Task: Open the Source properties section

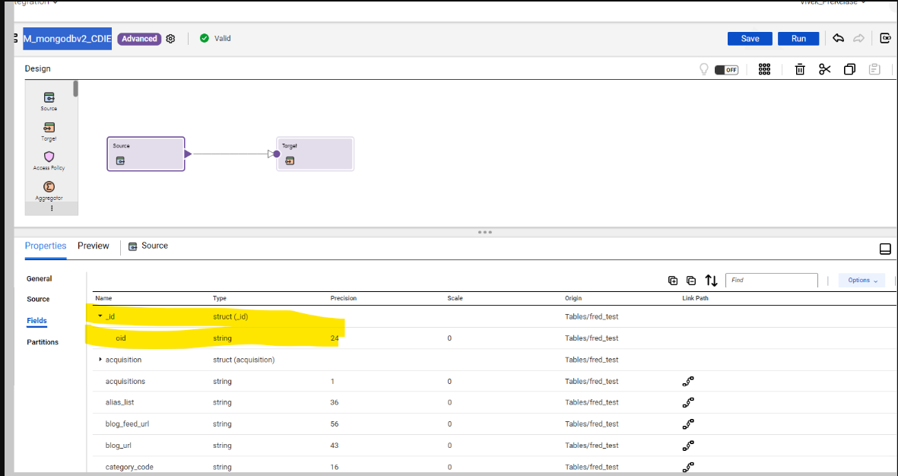Action: (38, 299)
